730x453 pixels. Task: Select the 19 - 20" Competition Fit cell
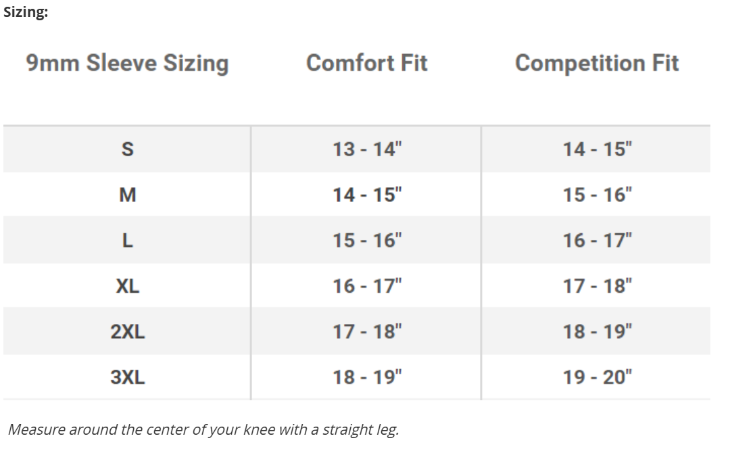(x=596, y=377)
